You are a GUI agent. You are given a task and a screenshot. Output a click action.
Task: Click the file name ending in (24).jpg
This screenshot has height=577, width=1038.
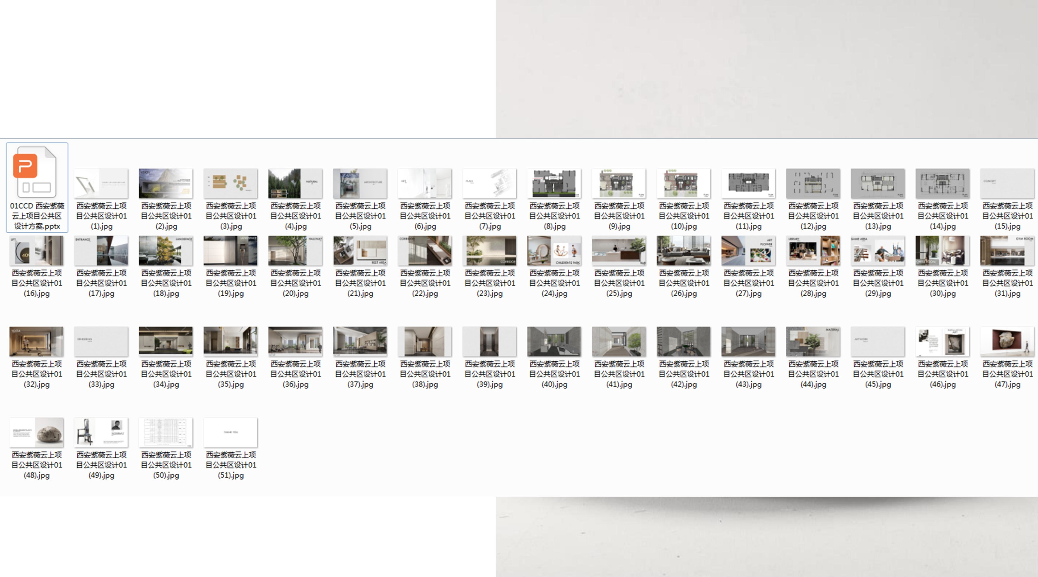pos(554,283)
